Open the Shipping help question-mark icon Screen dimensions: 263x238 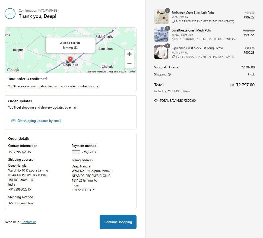169,74
